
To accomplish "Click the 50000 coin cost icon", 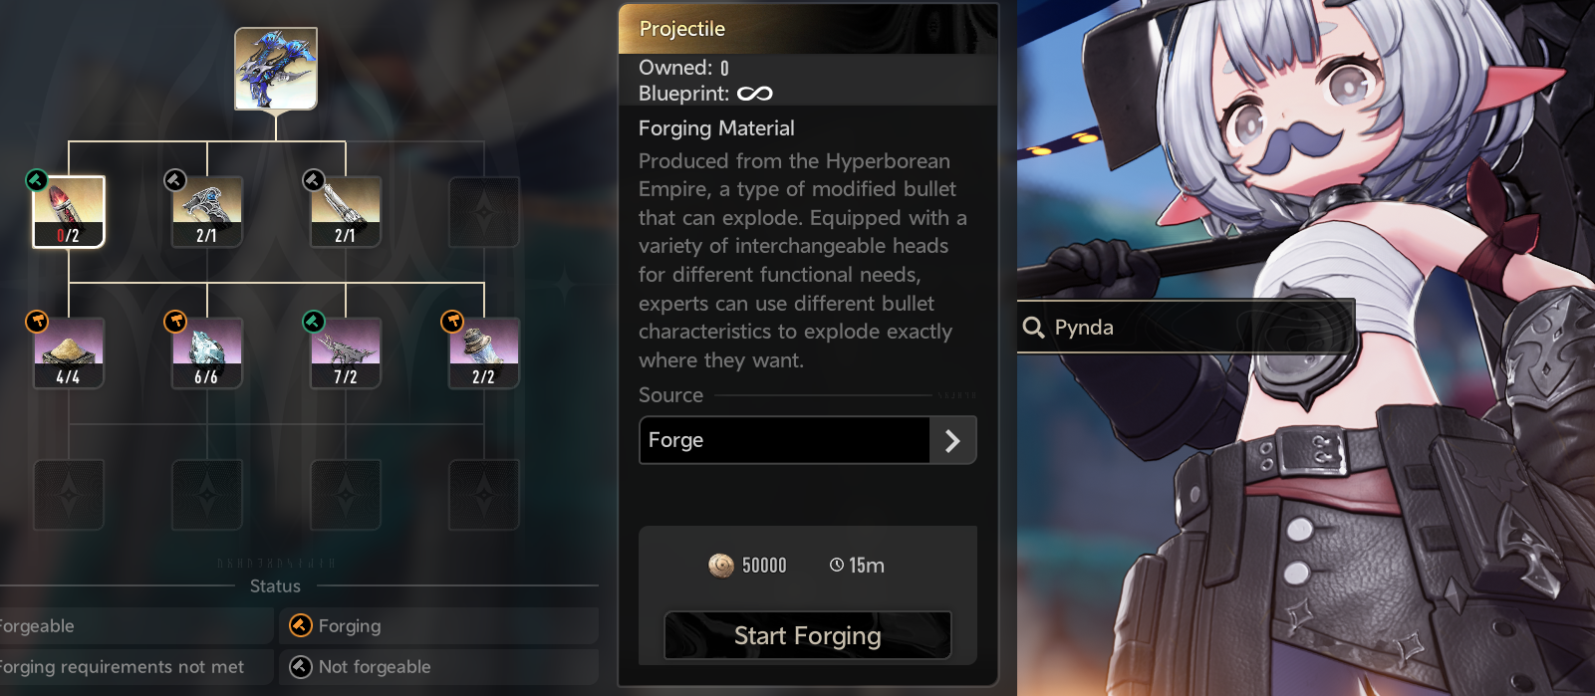I will click(x=720, y=566).
